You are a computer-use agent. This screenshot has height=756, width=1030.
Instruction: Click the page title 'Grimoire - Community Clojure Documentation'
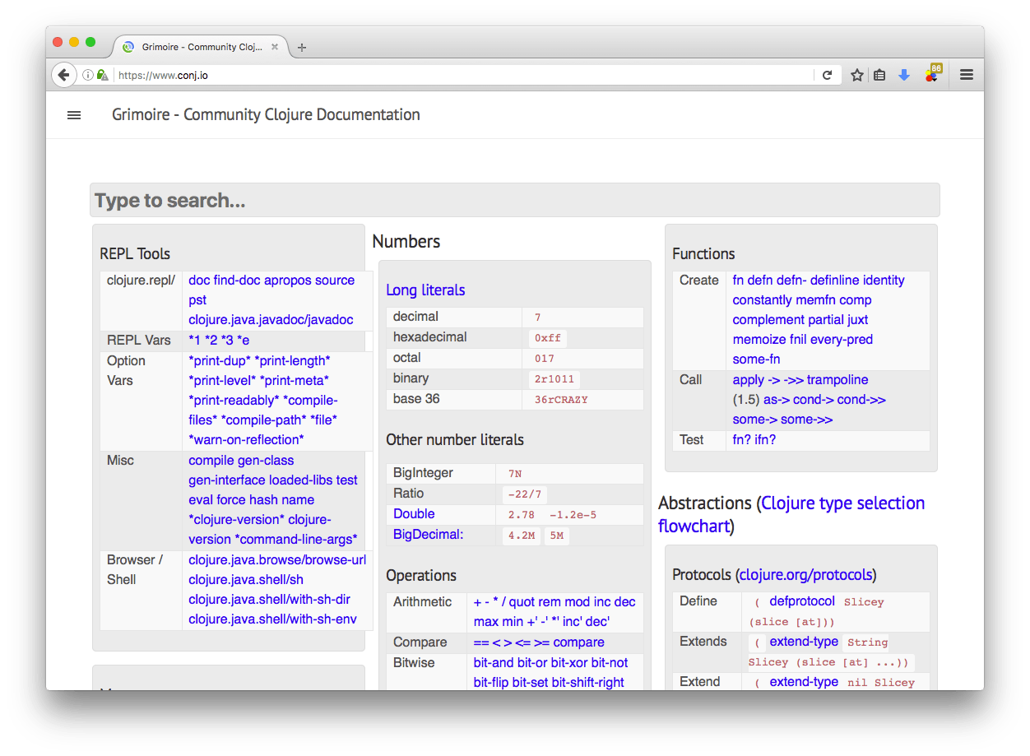[x=266, y=114]
